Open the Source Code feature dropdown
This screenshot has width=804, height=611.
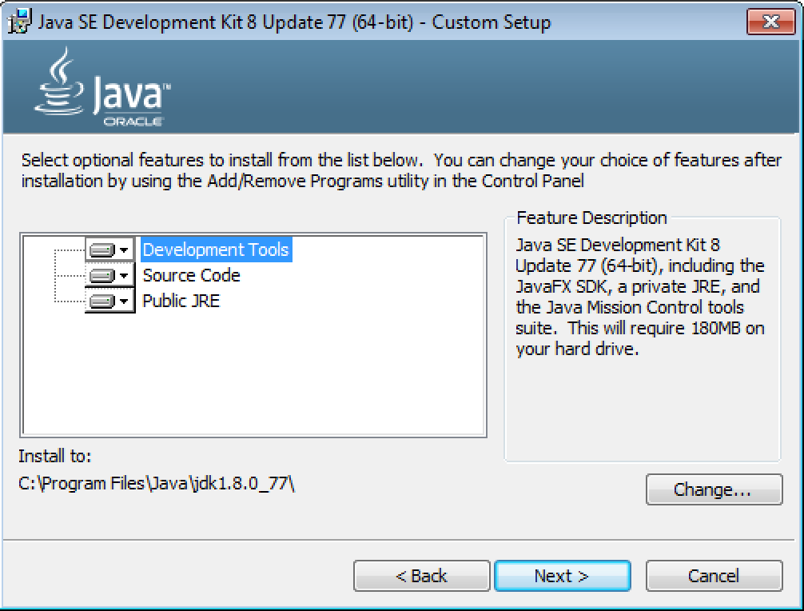click(x=109, y=275)
